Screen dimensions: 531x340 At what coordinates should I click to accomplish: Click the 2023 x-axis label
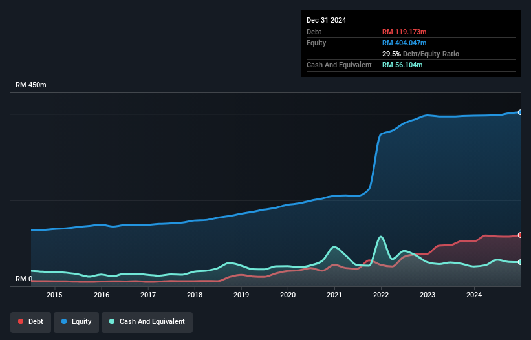pos(428,295)
